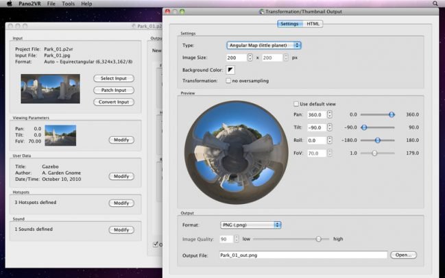This screenshot has width=445, height=278.
Task: Click the Roll value field
Action: [317, 140]
